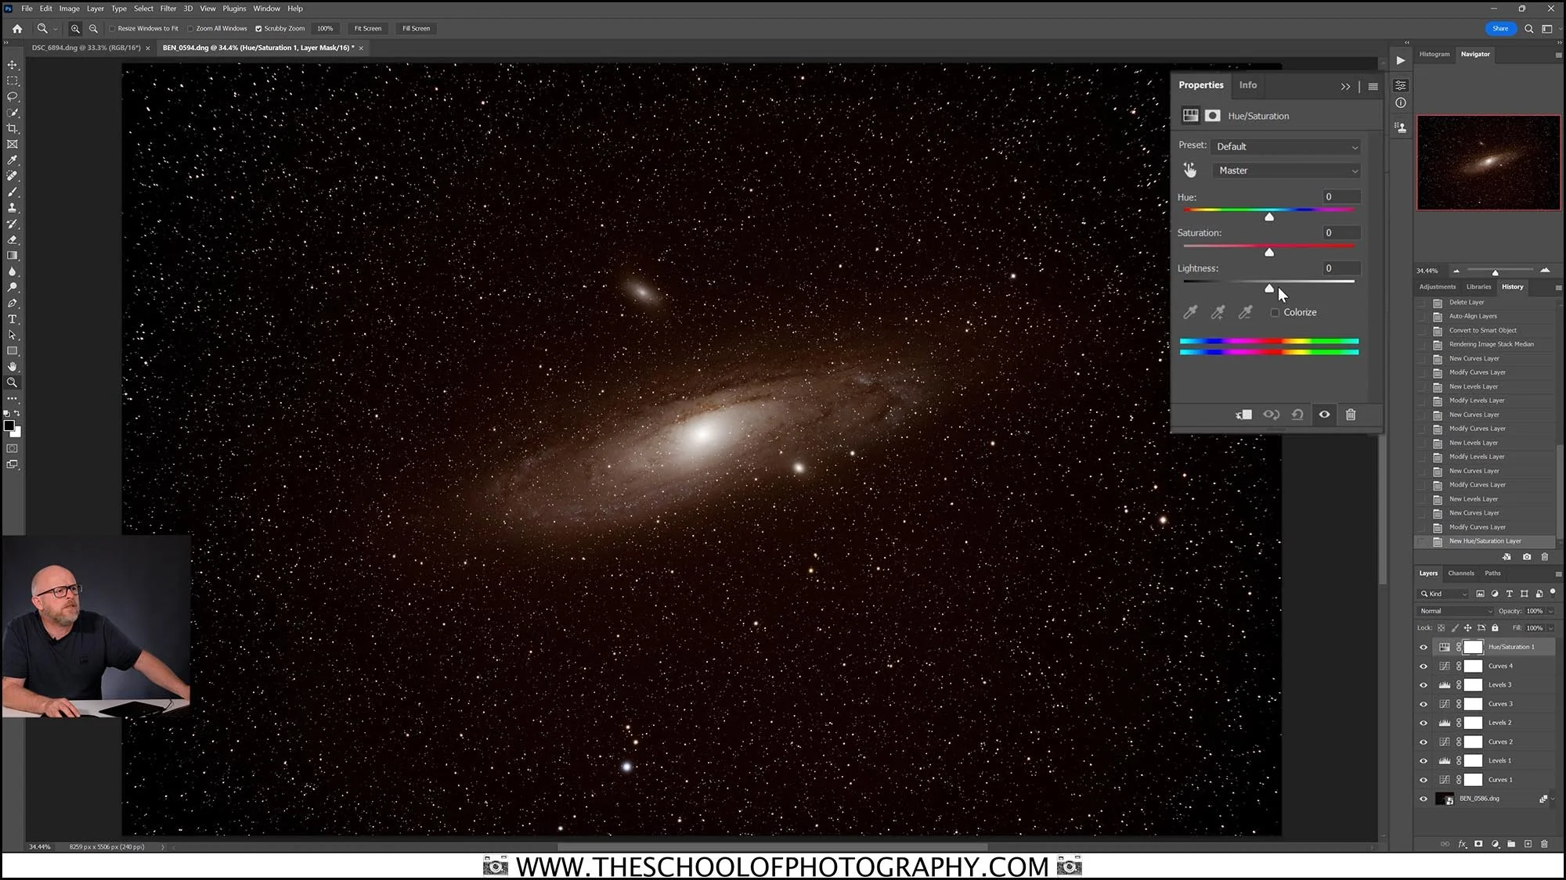Select the Crop tool
1566x880 pixels.
[x=12, y=128]
